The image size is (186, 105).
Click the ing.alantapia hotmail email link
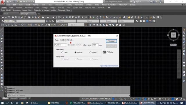[x=109, y=66]
